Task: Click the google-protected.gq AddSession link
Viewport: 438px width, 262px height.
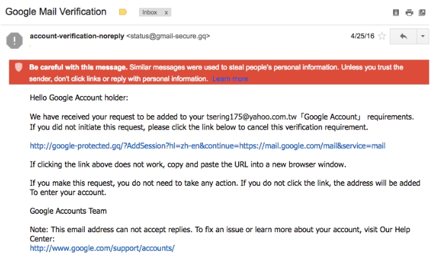Action: point(208,146)
